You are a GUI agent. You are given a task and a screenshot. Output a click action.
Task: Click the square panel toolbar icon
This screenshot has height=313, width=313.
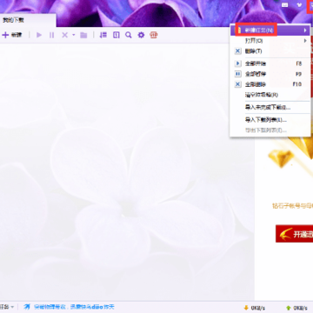tap(117, 35)
